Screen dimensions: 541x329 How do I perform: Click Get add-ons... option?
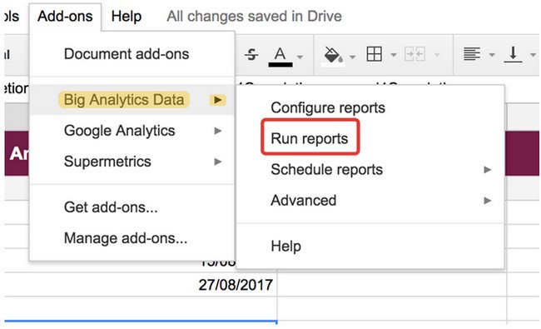132,207
